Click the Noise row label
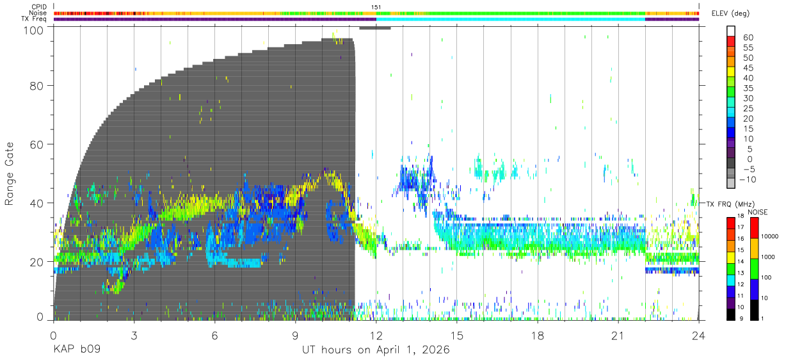 click(38, 13)
